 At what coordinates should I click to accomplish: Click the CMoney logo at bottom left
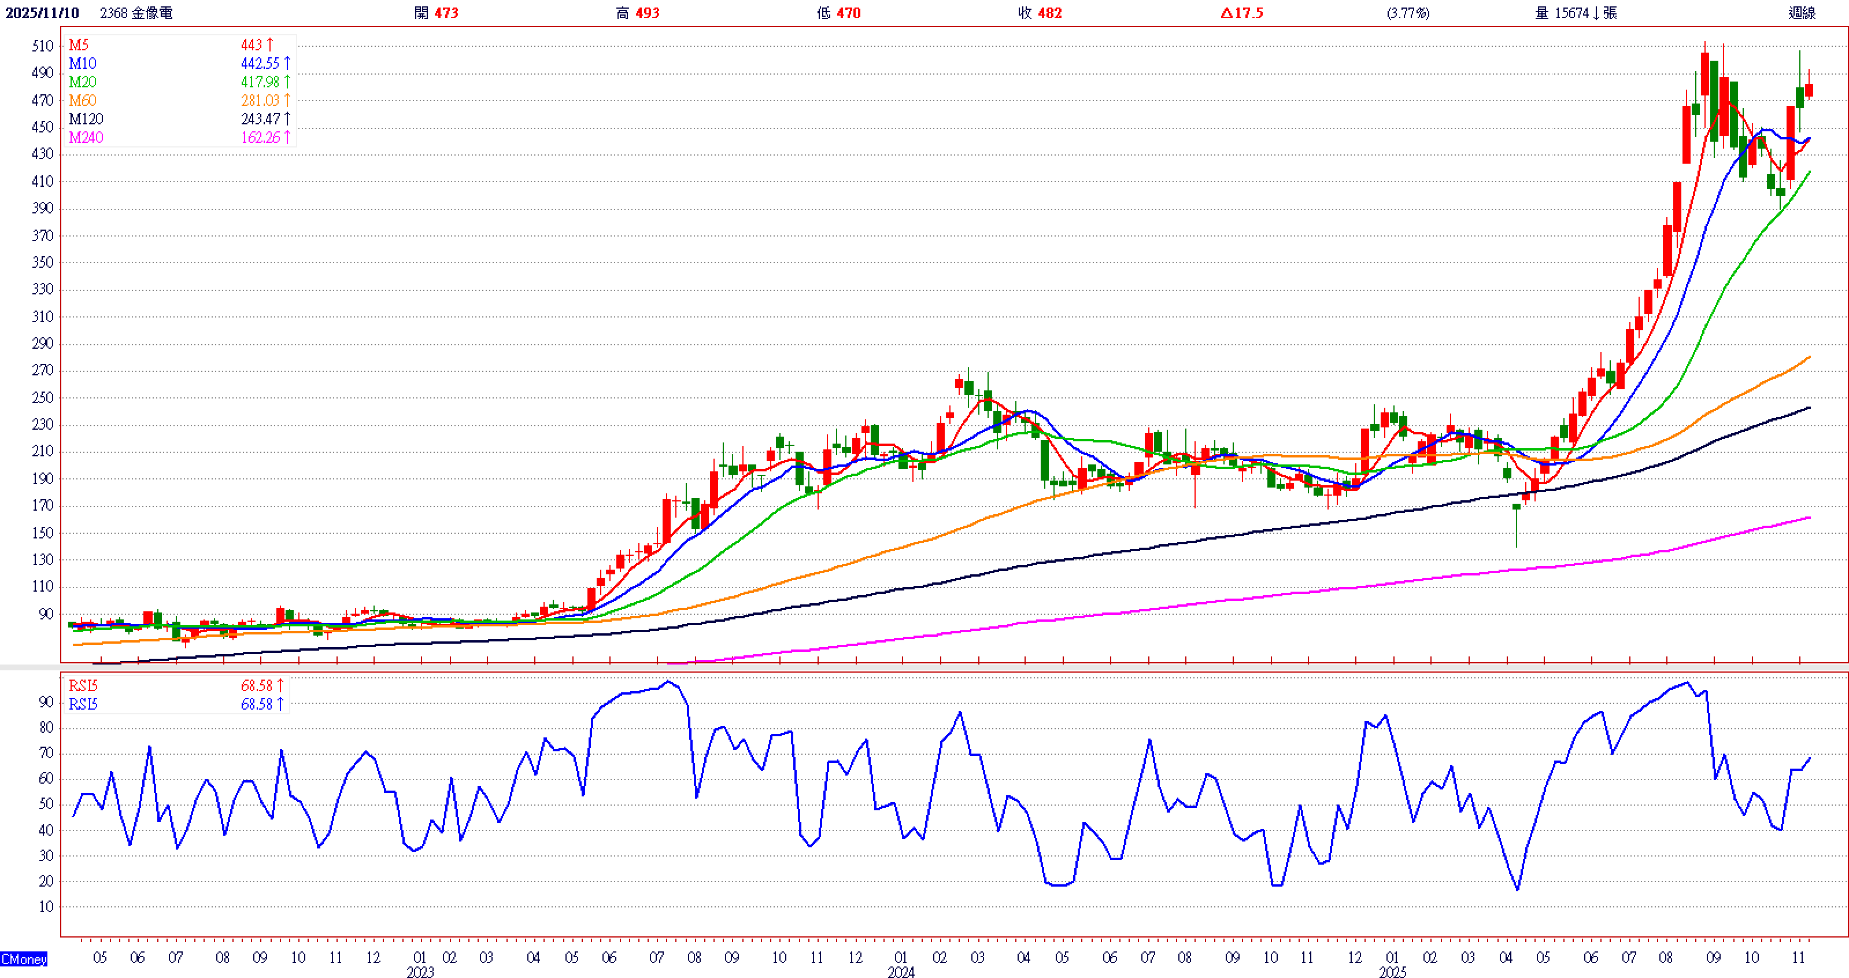pos(24,959)
